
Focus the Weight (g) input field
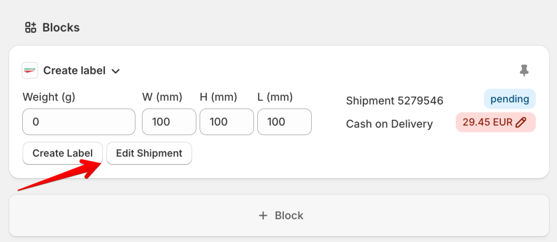[79, 122]
